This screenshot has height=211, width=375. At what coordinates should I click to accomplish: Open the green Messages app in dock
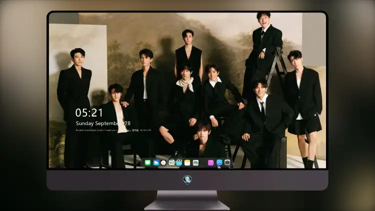coord(147,162)
